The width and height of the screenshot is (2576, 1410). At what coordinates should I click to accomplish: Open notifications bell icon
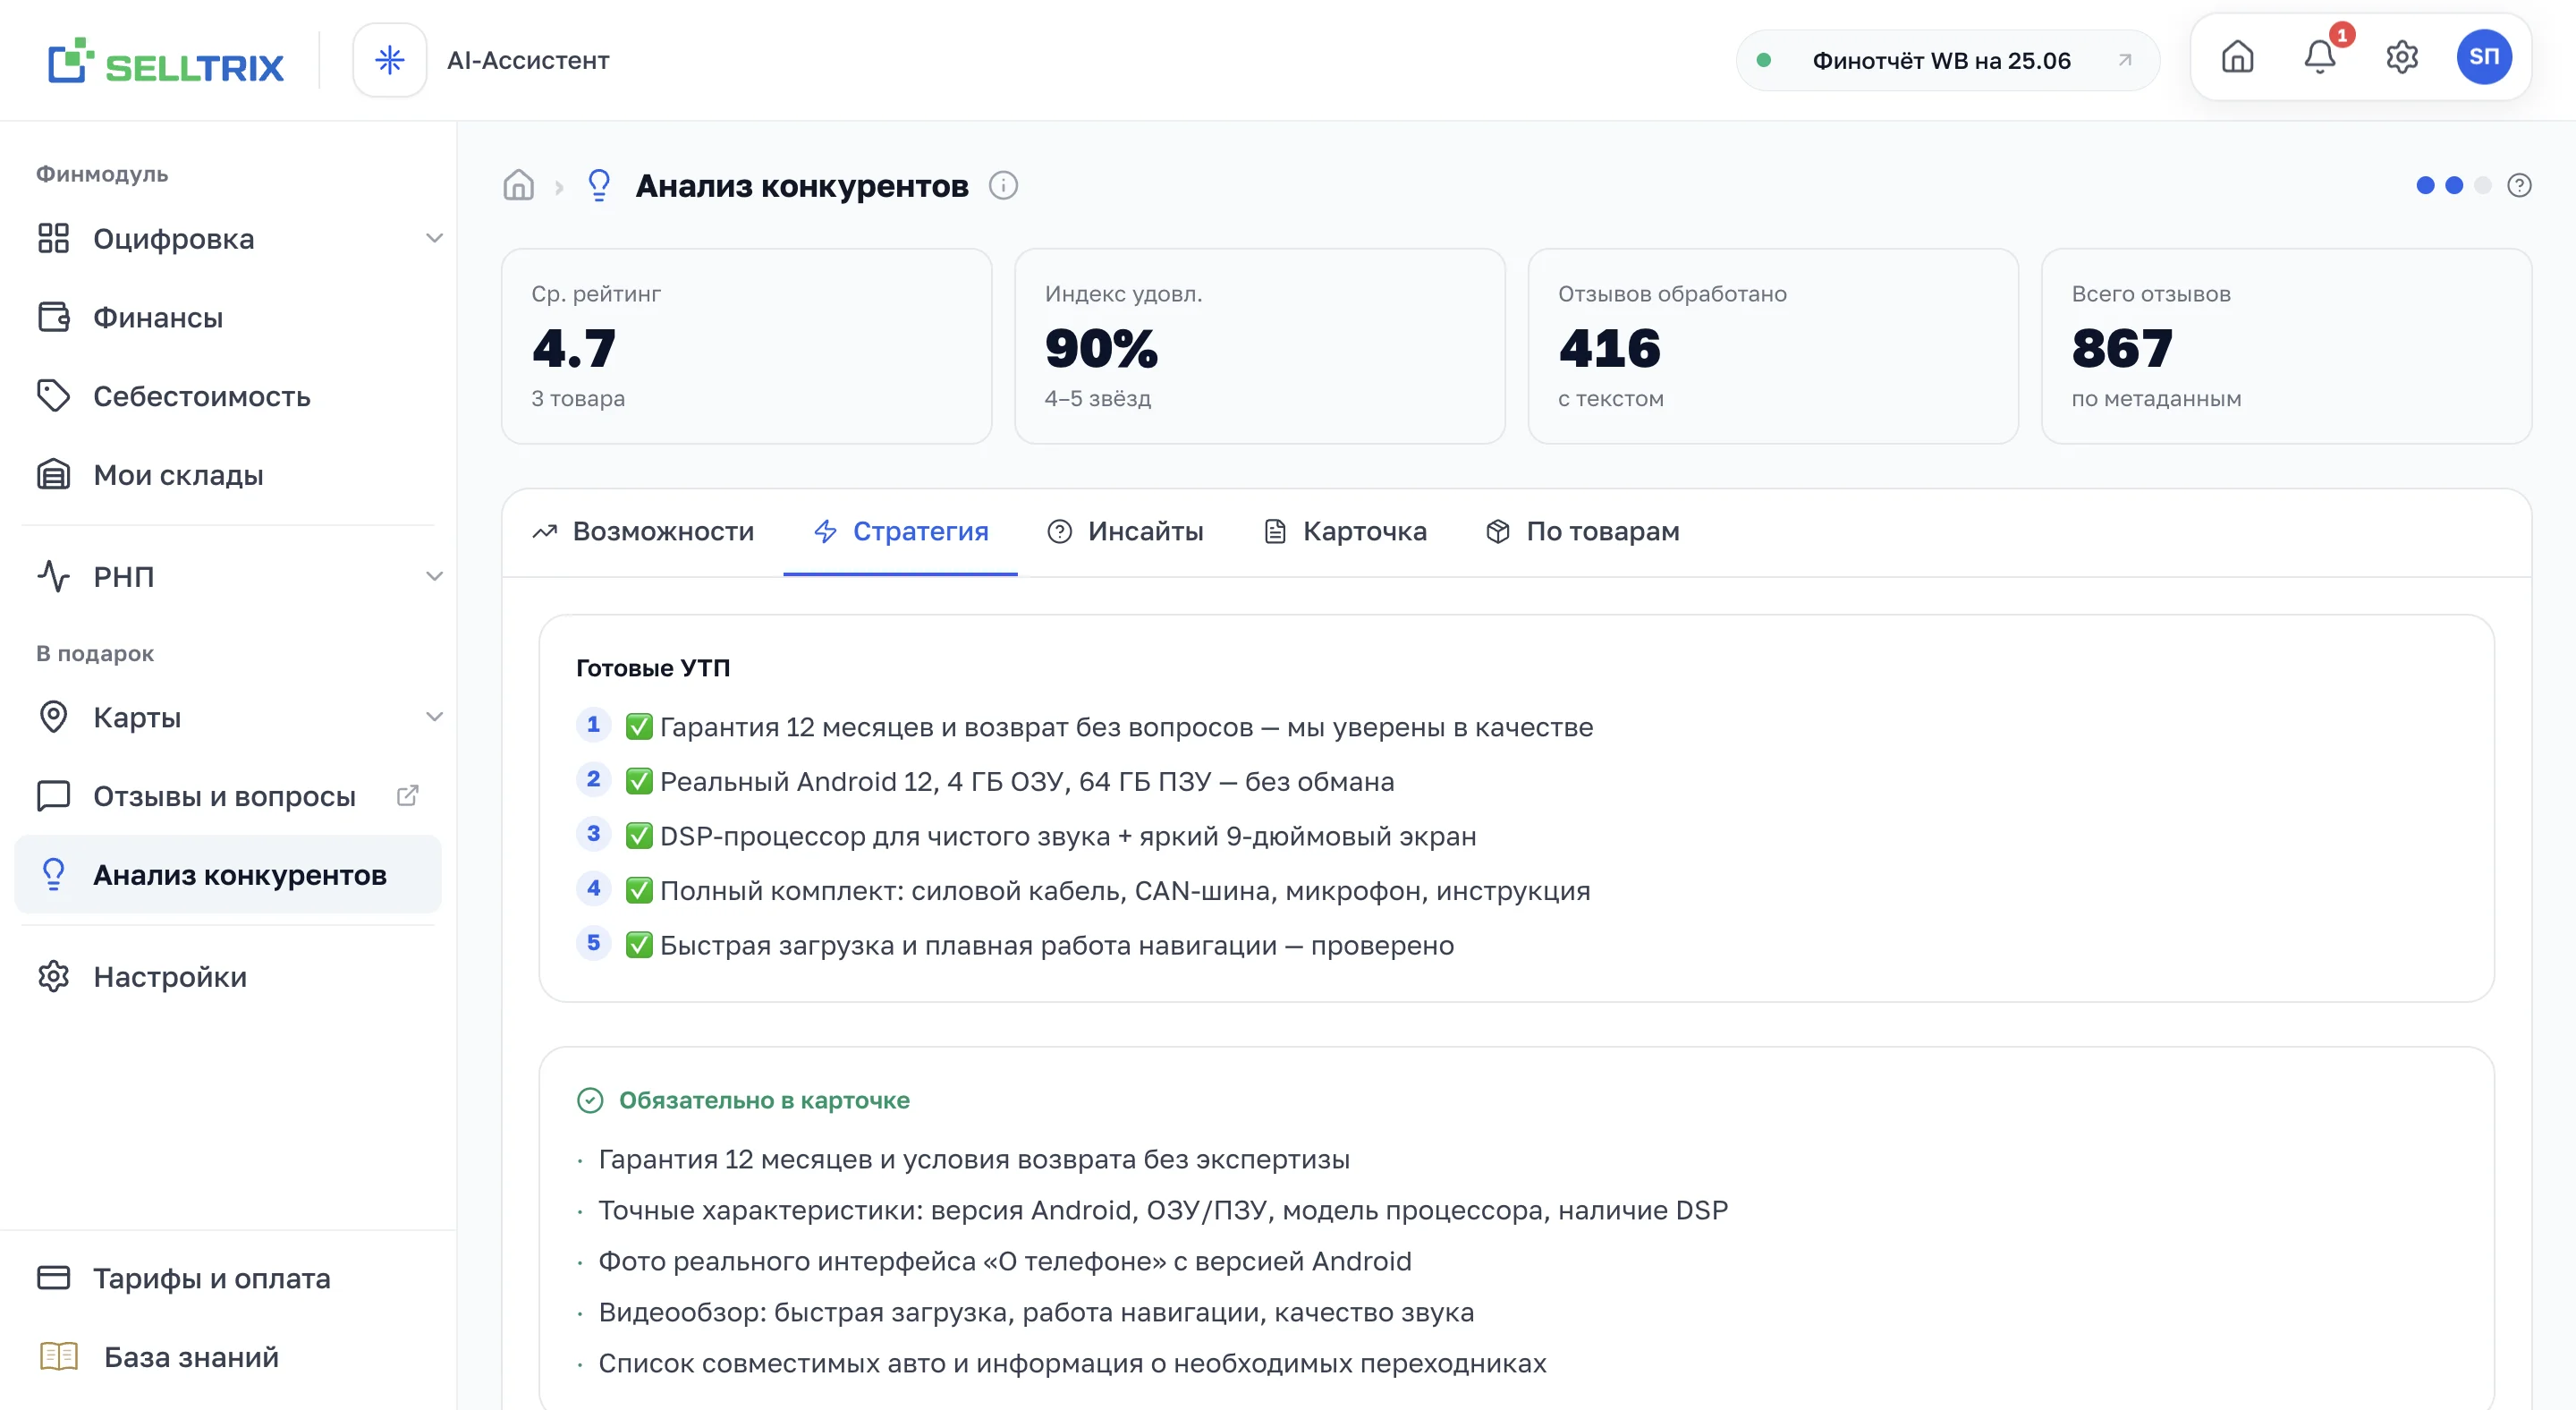click(2320, 57)
